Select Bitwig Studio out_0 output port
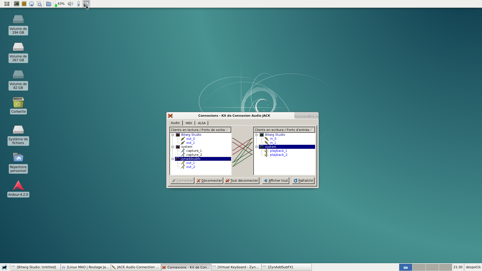The width and height of the screenshot is (482, 271). [x=190, y=139]
